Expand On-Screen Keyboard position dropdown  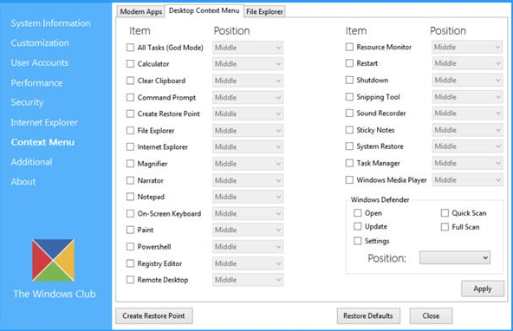pyautogui.click(x=248, y=213)
